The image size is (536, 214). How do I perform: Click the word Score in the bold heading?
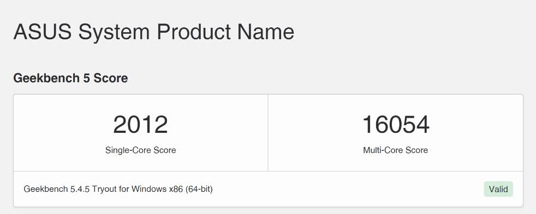(x=111, y=78)
